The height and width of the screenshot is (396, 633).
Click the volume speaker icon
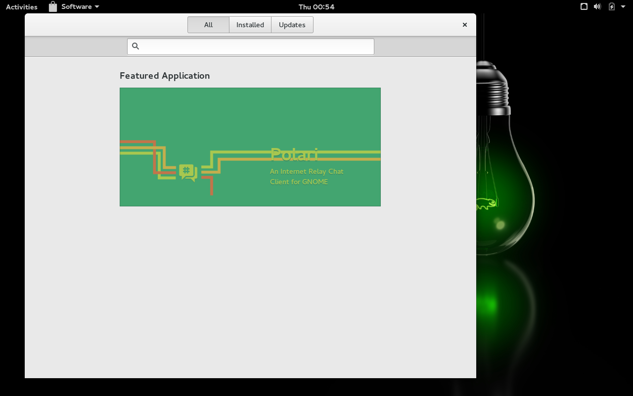597,7
